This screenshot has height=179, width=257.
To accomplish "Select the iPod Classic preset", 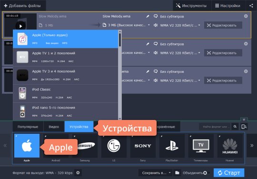I will pyautogui.click(x=65, y=94).
